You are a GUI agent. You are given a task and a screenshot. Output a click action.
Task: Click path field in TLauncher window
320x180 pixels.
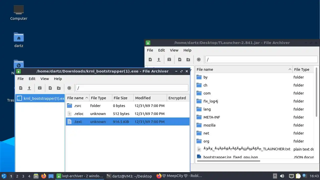[x=261, y=59]
